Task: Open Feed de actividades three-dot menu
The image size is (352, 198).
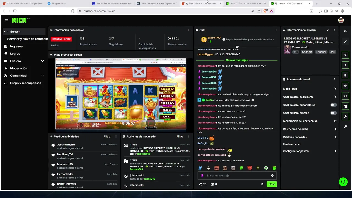Action: click(x=116, y=136)
